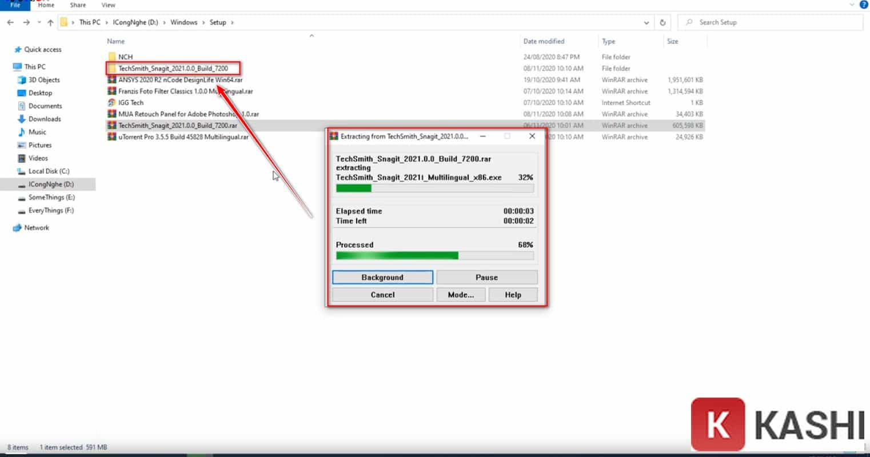
Task: Click the 1,951,601 KB size cell
Action: (685, 79)
